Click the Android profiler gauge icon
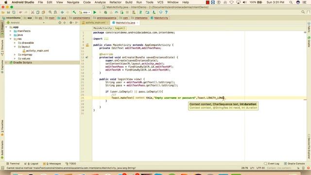This screenshot has height=175, width=311. (x=117, y=12)
